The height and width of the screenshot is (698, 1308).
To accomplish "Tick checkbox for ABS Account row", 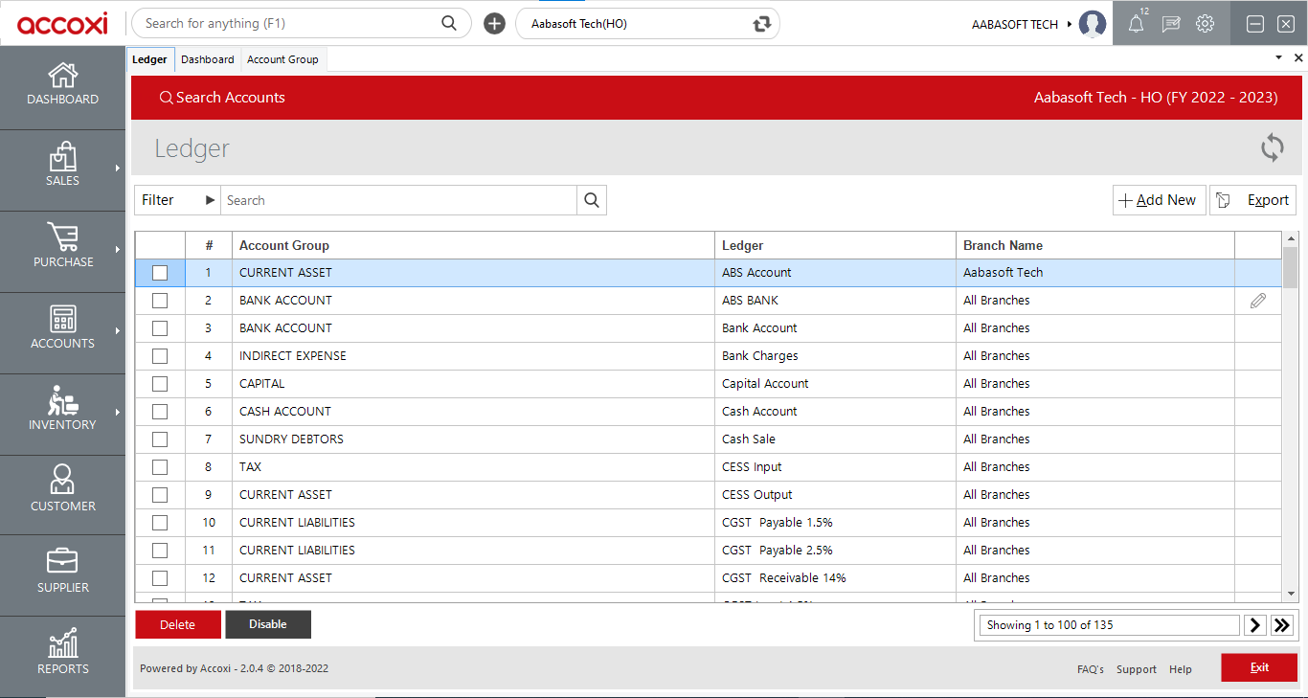I will (x=160, y=273).
